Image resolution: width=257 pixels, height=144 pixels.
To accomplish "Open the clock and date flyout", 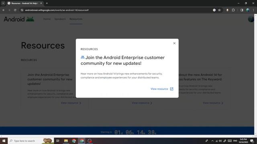I will pyautogui.click(x=243, y=141).
